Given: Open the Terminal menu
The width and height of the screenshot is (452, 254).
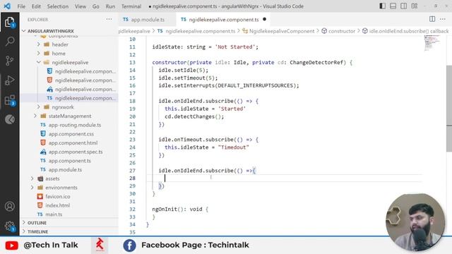Looking at the screenshot, I should pyautogui.click(x=131, y=6).
